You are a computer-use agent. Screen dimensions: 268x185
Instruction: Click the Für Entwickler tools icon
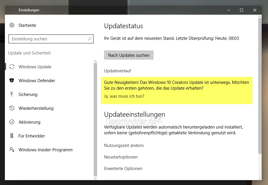point(12,136)
